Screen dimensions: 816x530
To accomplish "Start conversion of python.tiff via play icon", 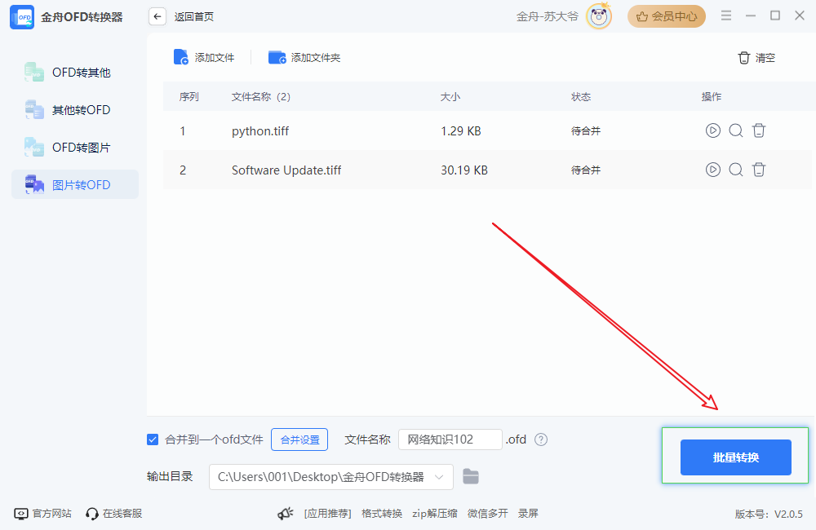I will [713, 130].
